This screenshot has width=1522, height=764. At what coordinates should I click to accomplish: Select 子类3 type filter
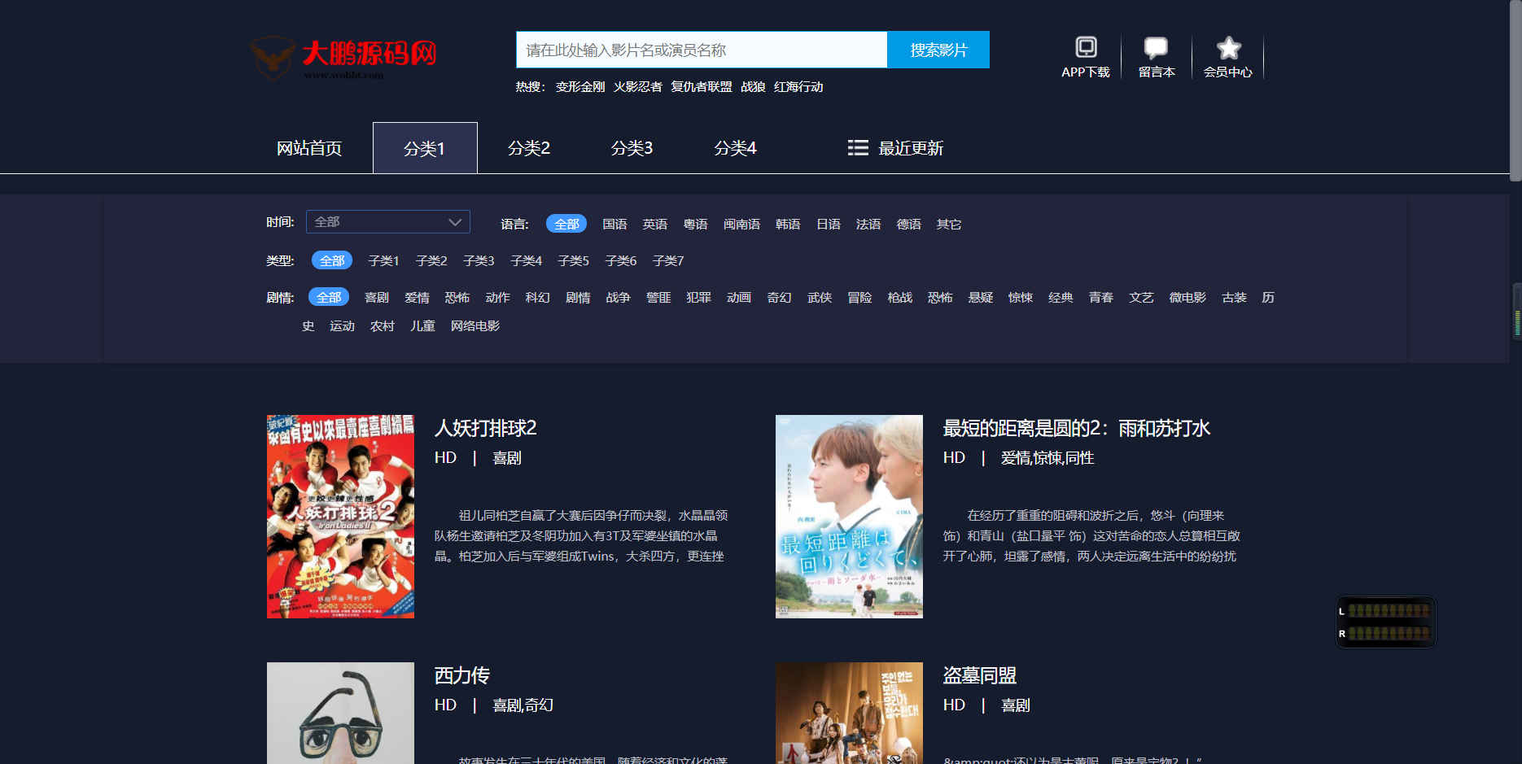click(479, 261)
